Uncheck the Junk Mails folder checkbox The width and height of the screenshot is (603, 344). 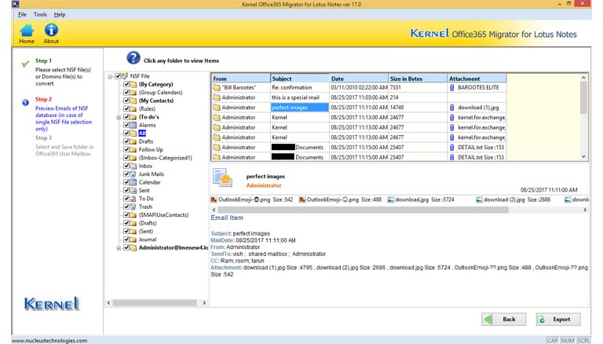(x=126, y=174)
